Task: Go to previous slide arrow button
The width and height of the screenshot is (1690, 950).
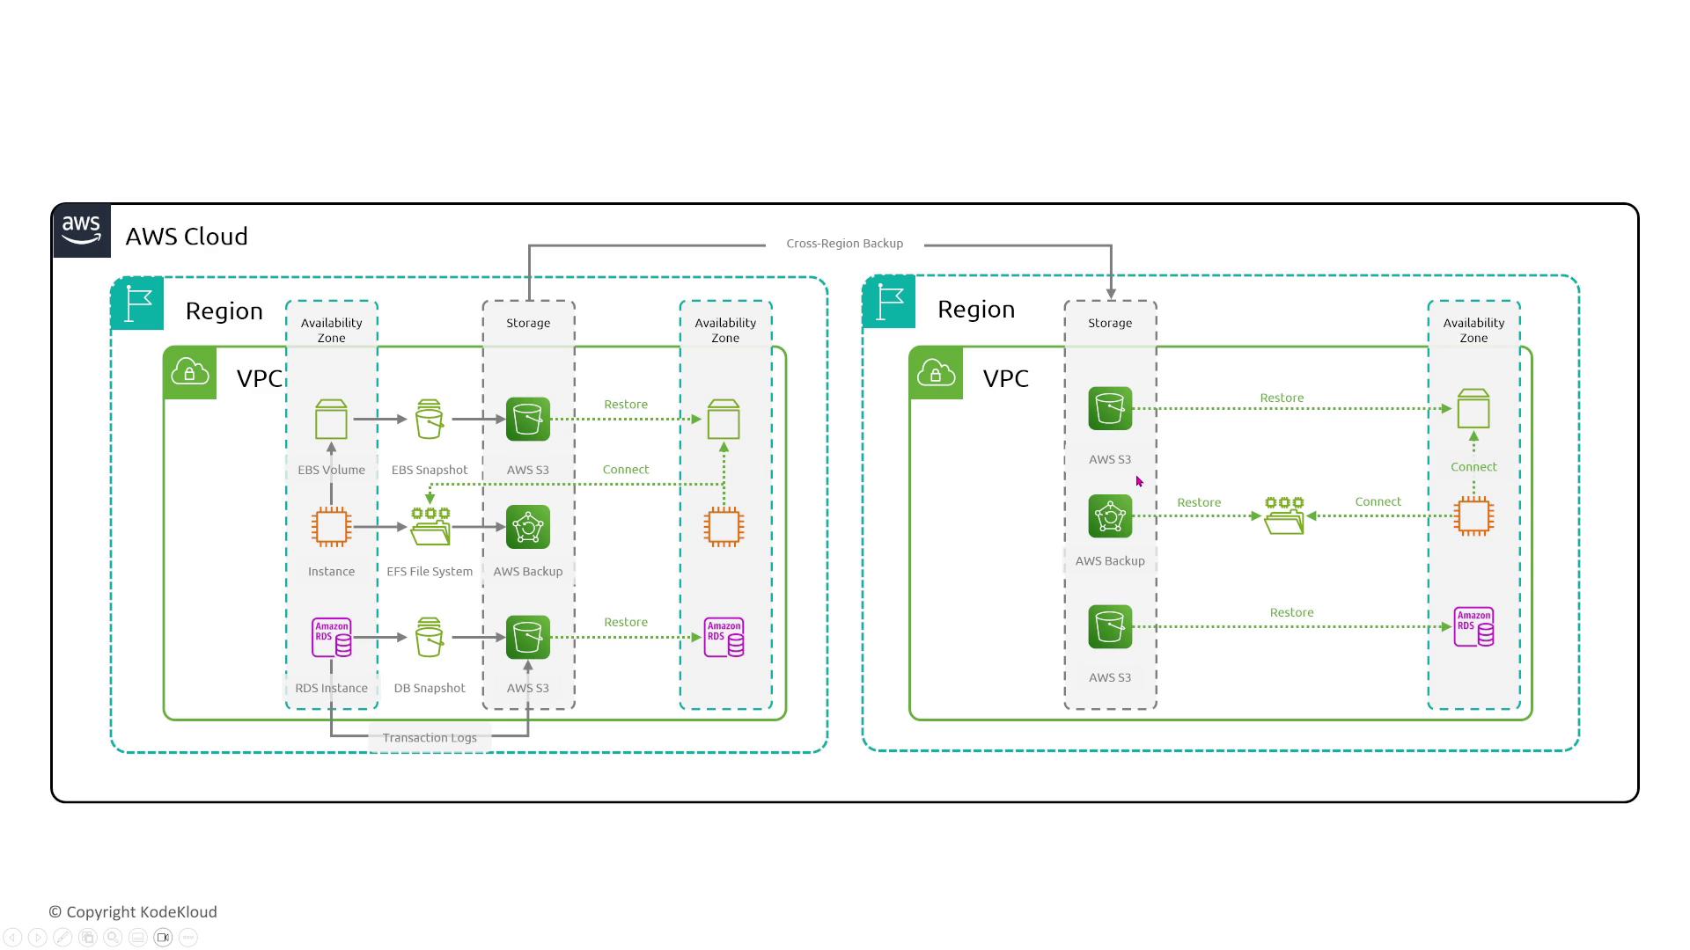Action: [x=12, y=938]
